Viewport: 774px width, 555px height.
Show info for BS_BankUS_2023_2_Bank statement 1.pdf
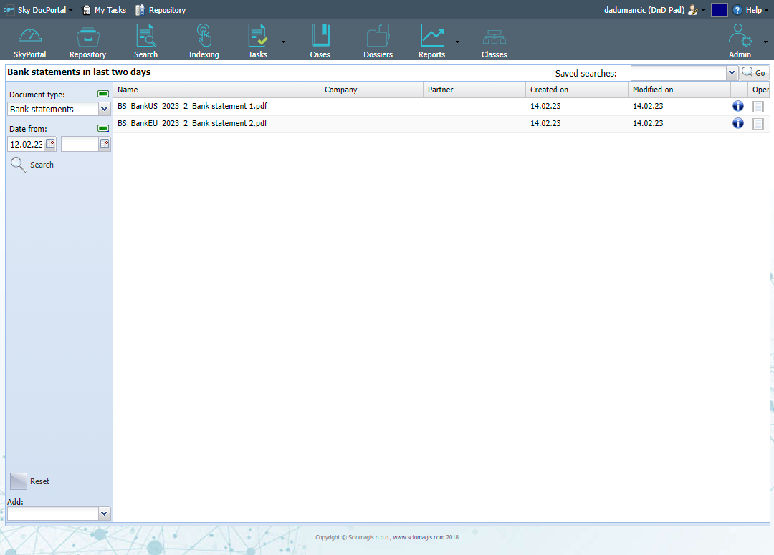click(738, 106)
